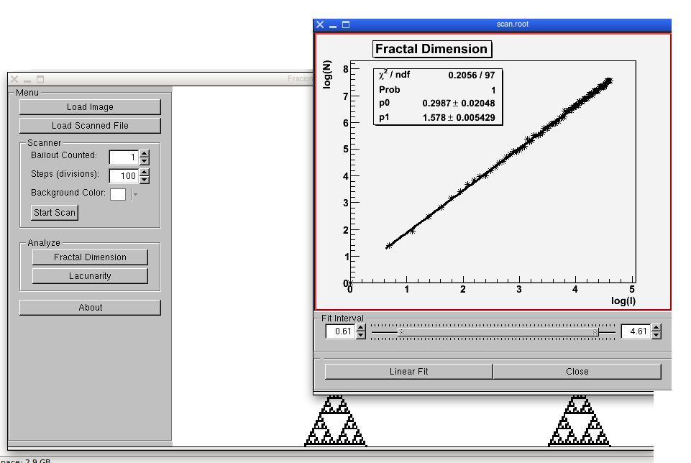Click the Background Color swatch
This screenshot has width=691, height=463.
[118, 194]
